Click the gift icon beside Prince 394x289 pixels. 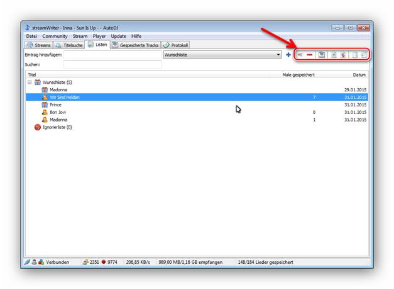(x=45, y=105)
